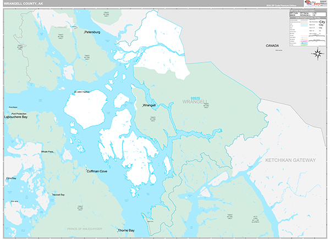The width and height of the screenshot is (330, 239).
Task: Click the 'Whale Pass' label
Action: (x=47, y=152)
